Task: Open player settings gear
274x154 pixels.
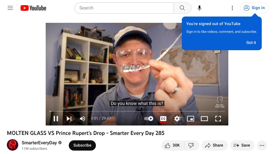Action: 177,119
